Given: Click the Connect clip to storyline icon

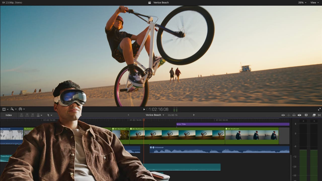Looking at the screenshot, I should point(21,115).
